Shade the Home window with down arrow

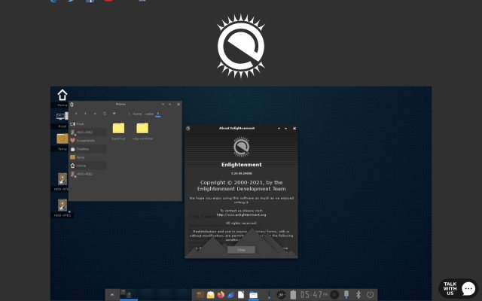[x=163, y=105]
